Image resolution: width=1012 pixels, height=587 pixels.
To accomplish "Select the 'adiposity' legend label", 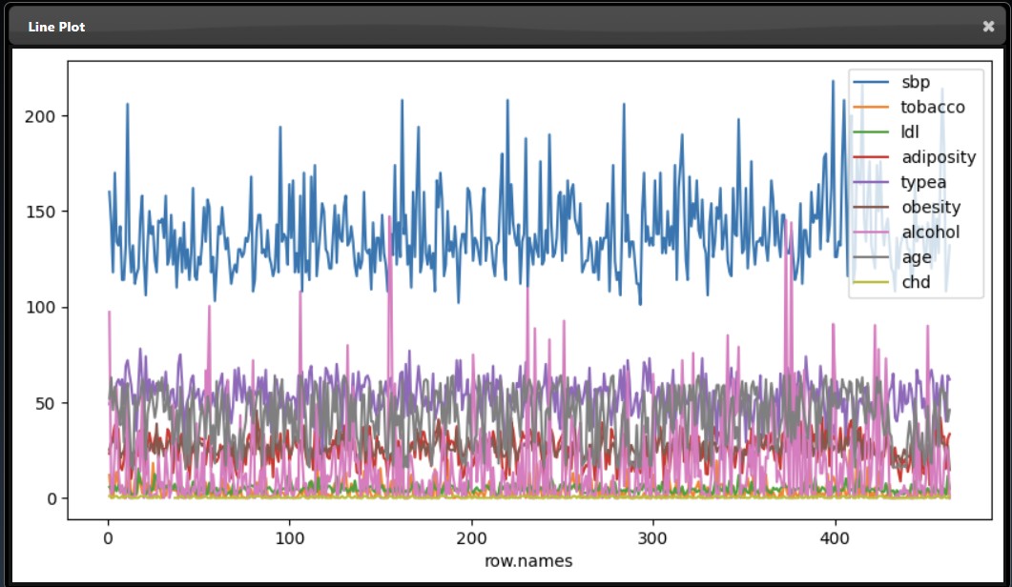I will point(938,157).
